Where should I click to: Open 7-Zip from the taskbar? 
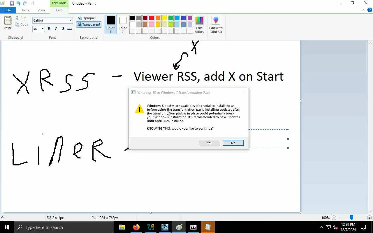point(193,227)
